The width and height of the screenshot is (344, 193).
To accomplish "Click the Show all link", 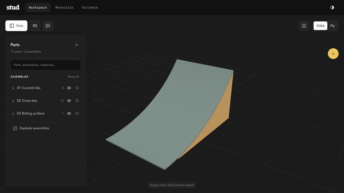I will point(73,77).
